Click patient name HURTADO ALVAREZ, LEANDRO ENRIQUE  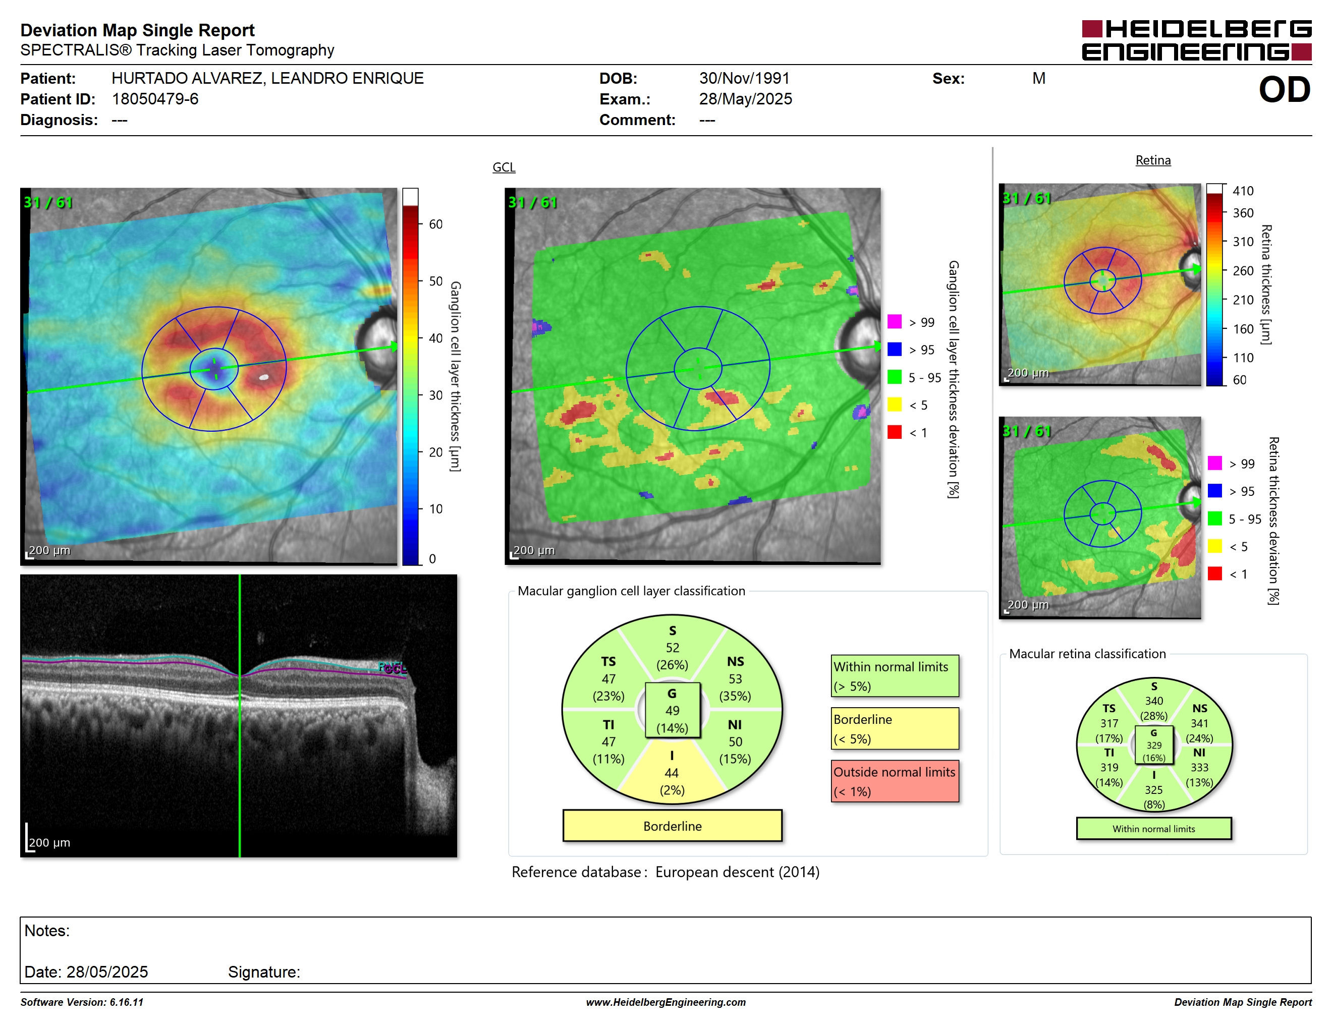coord(267,78)
